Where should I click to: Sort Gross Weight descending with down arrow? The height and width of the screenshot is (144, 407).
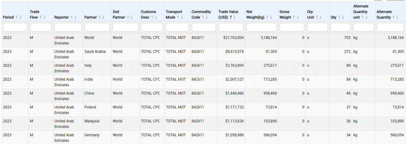(298, 17)
